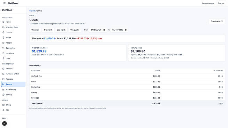Click the Locations pin icon
This screenshot has height=128, width=228.
point(3,53)
